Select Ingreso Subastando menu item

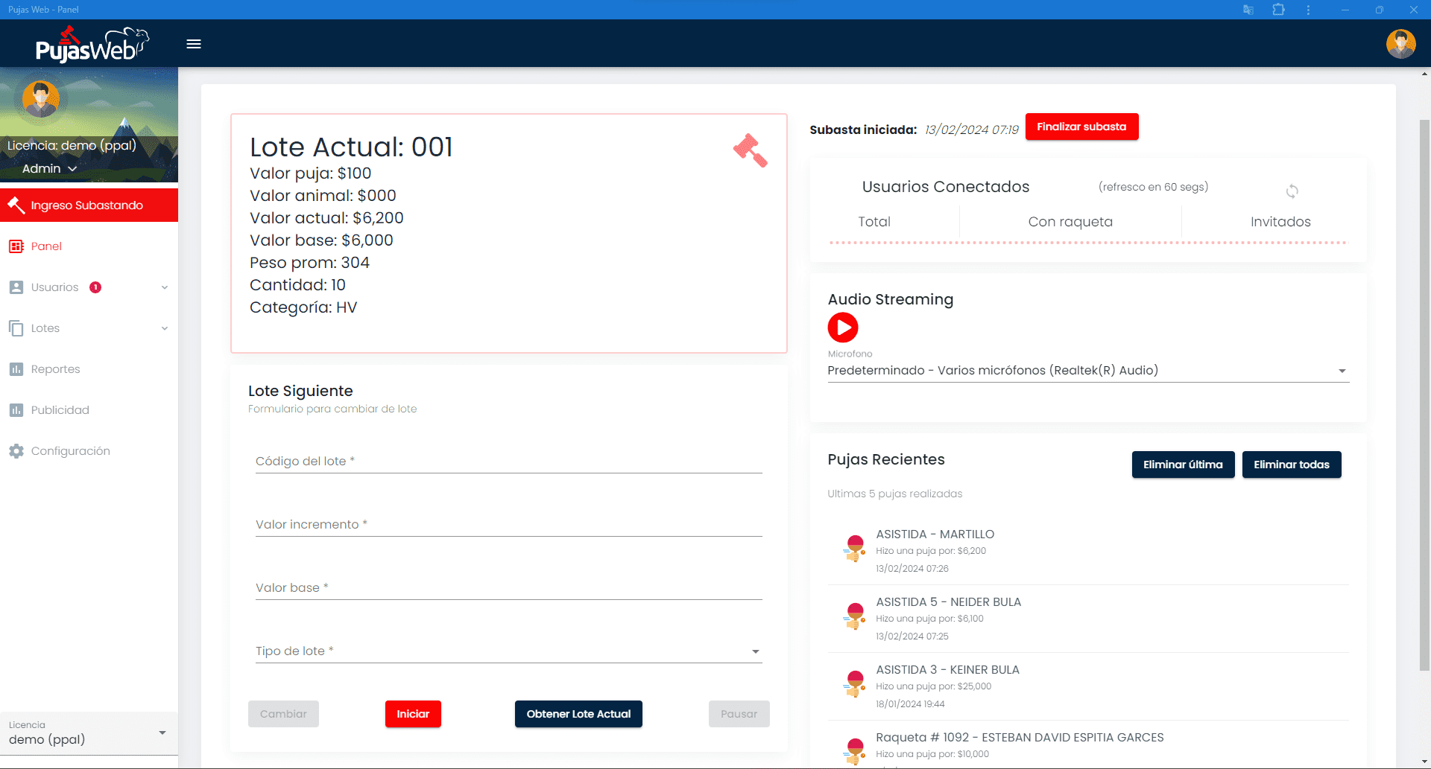(x=87, y=205)
